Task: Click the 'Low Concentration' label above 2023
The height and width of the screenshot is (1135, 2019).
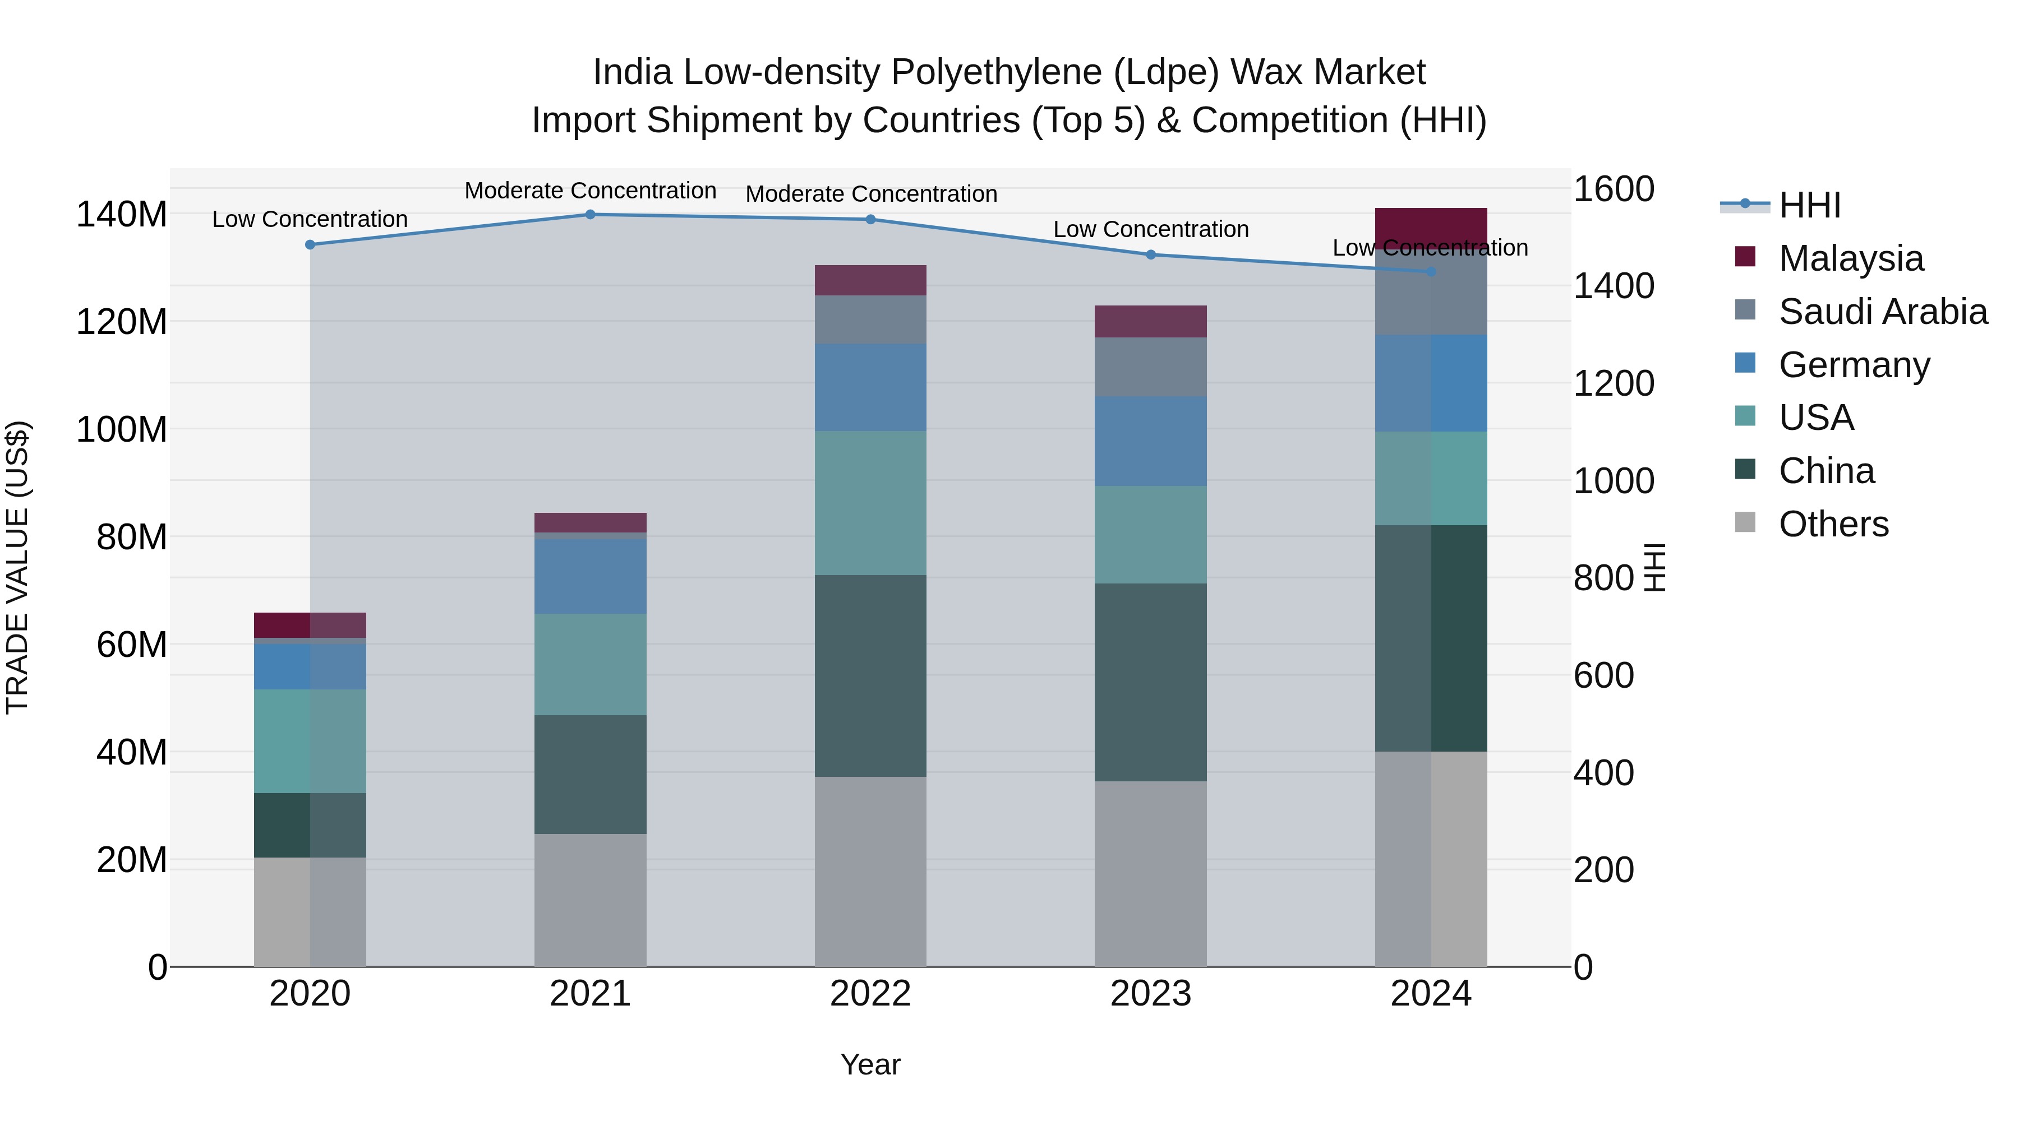Action: (1151, 229)
